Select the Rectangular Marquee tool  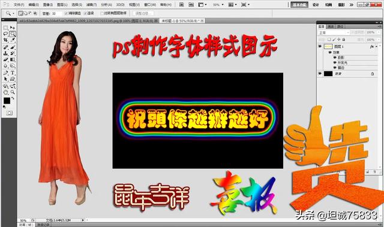tap(5, 28)
